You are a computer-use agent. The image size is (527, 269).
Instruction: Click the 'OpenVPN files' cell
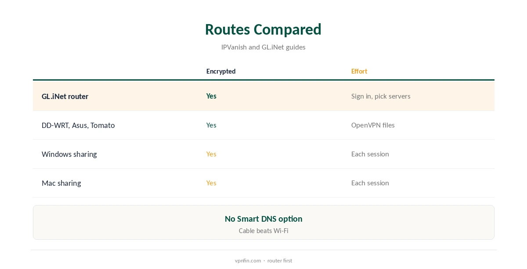(373, 125)
